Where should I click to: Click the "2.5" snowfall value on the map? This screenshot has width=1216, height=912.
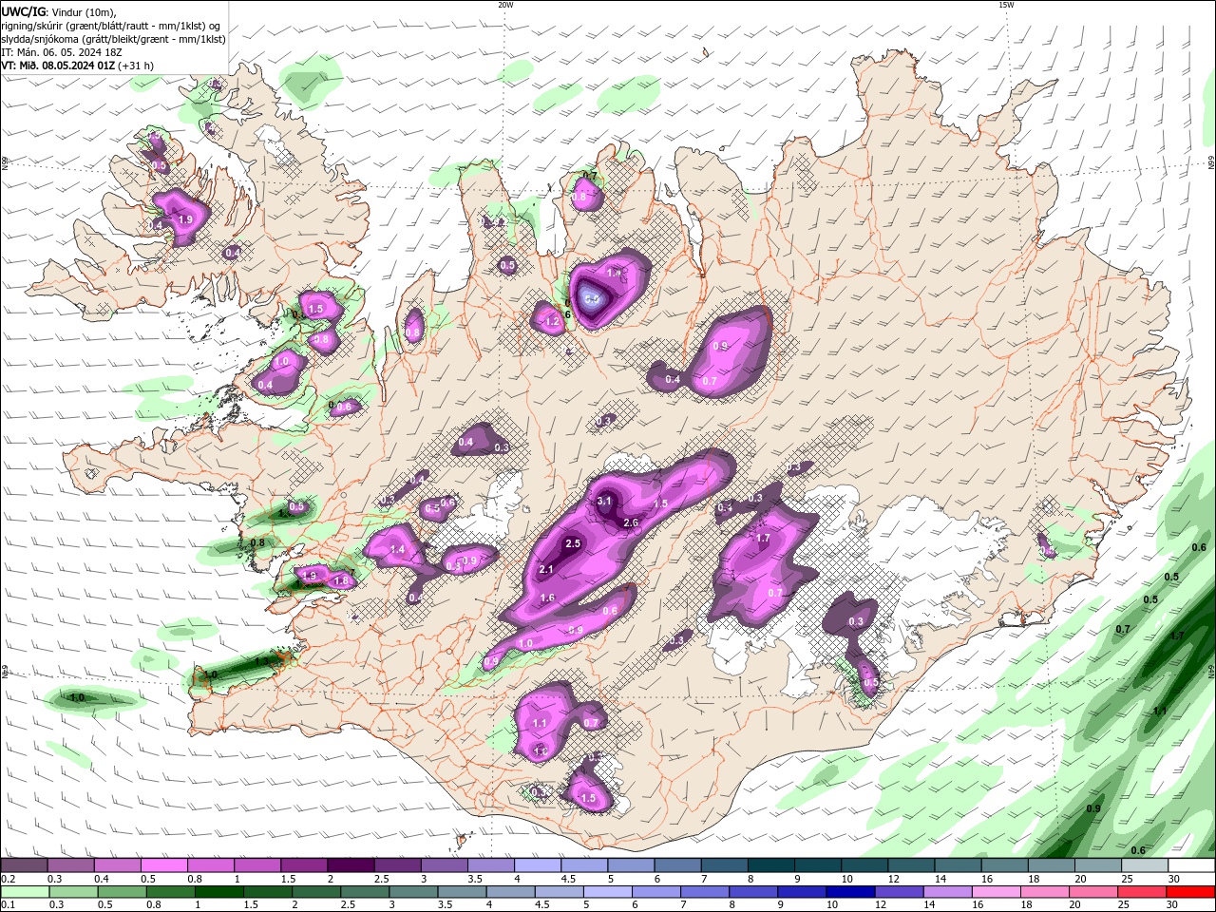pyautogui.click(x=573, y=543)
